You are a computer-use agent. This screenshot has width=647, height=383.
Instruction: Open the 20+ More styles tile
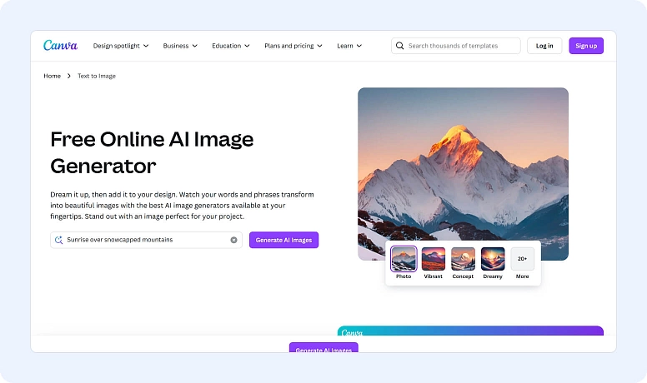pos(523,259)
